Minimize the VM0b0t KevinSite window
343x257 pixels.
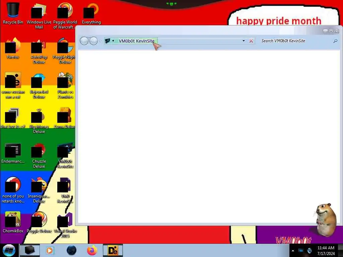326,31
